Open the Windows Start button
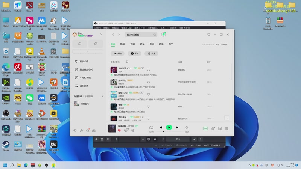Image resolution: width=301 pixels, height=169 pixels. click(5, 165)
